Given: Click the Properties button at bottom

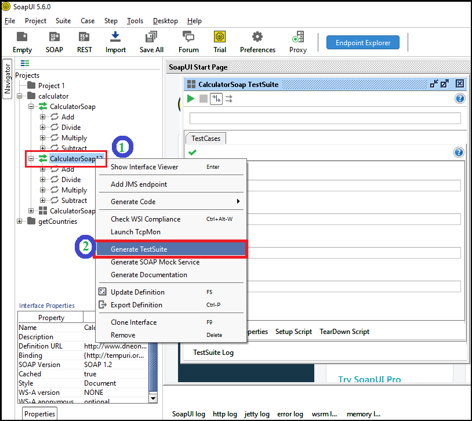Looking at the screenshot, I should click(39, 414).
